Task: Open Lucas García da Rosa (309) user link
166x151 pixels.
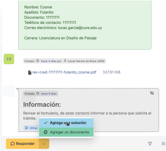Action: pos(86,61)
